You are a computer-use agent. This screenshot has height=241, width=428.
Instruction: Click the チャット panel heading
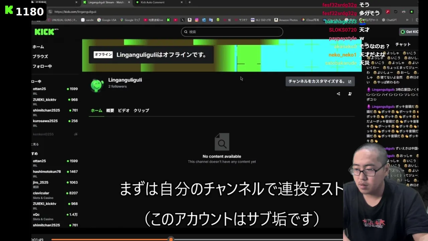[x=403, y=44]
